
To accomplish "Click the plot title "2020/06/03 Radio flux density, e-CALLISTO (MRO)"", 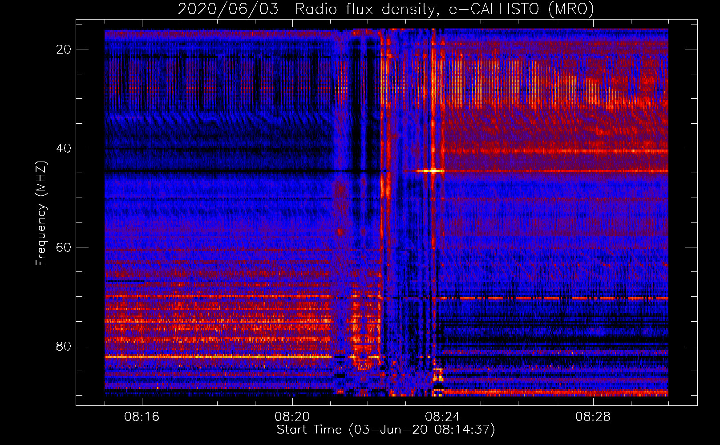I will tap(386, 9).
